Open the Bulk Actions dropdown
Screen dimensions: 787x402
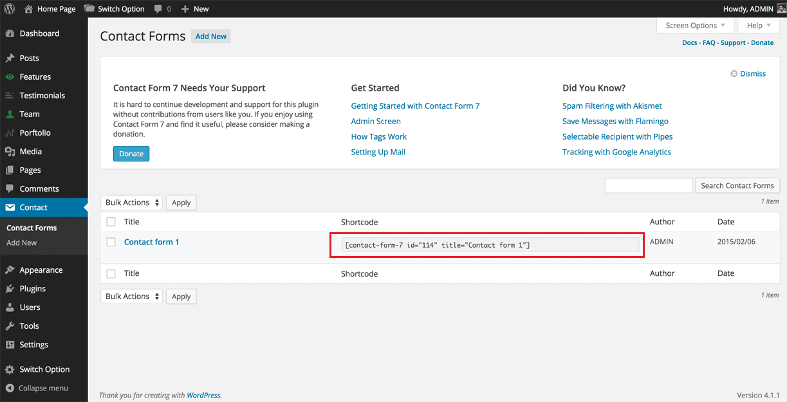tap(131, 202)
